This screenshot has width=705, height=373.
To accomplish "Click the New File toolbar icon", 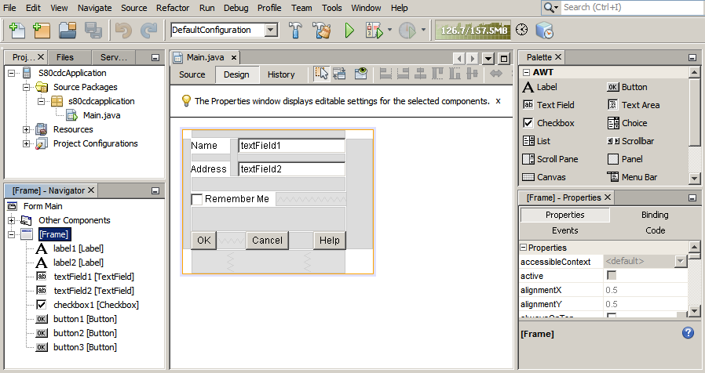I will tap(17, 31).
